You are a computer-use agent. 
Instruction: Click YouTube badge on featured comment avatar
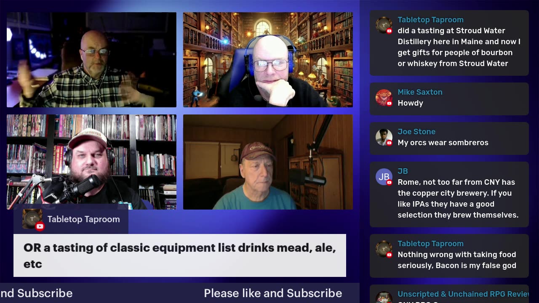(x=40, y=226)
